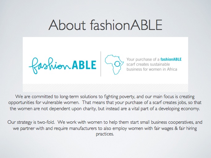Click the blank white area above logo
Image resolution: width=211 pixels, height=158 pixels.
(x=105, y=43)
